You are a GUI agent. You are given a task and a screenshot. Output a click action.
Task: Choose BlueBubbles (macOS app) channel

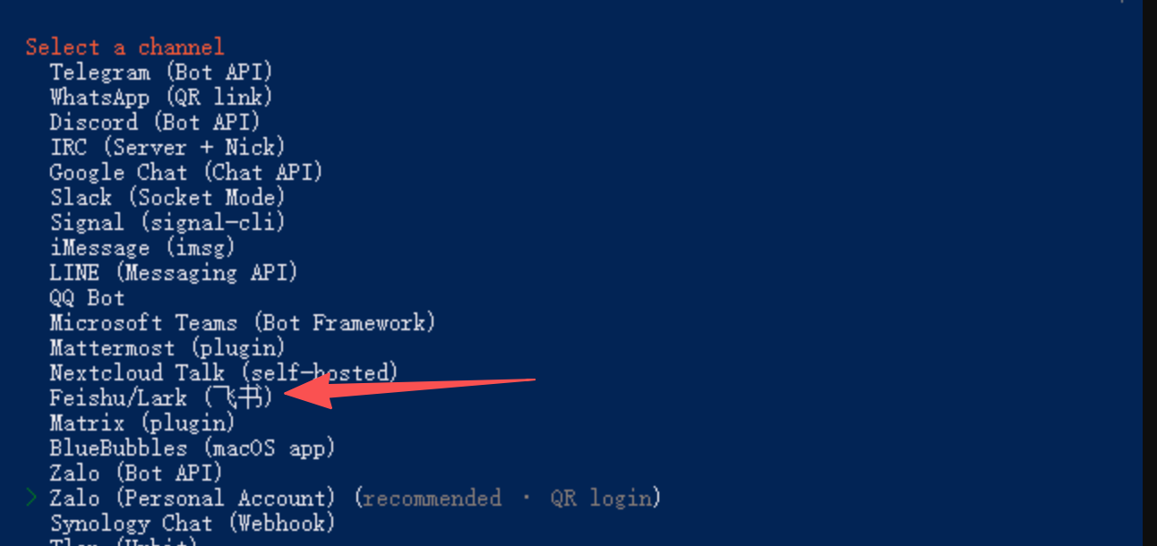[x=193, y=448]
